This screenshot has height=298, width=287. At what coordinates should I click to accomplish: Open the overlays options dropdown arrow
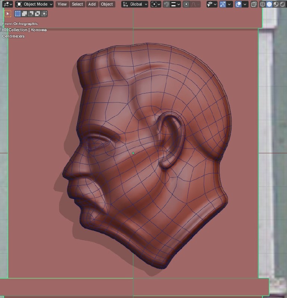click(245, 4)
